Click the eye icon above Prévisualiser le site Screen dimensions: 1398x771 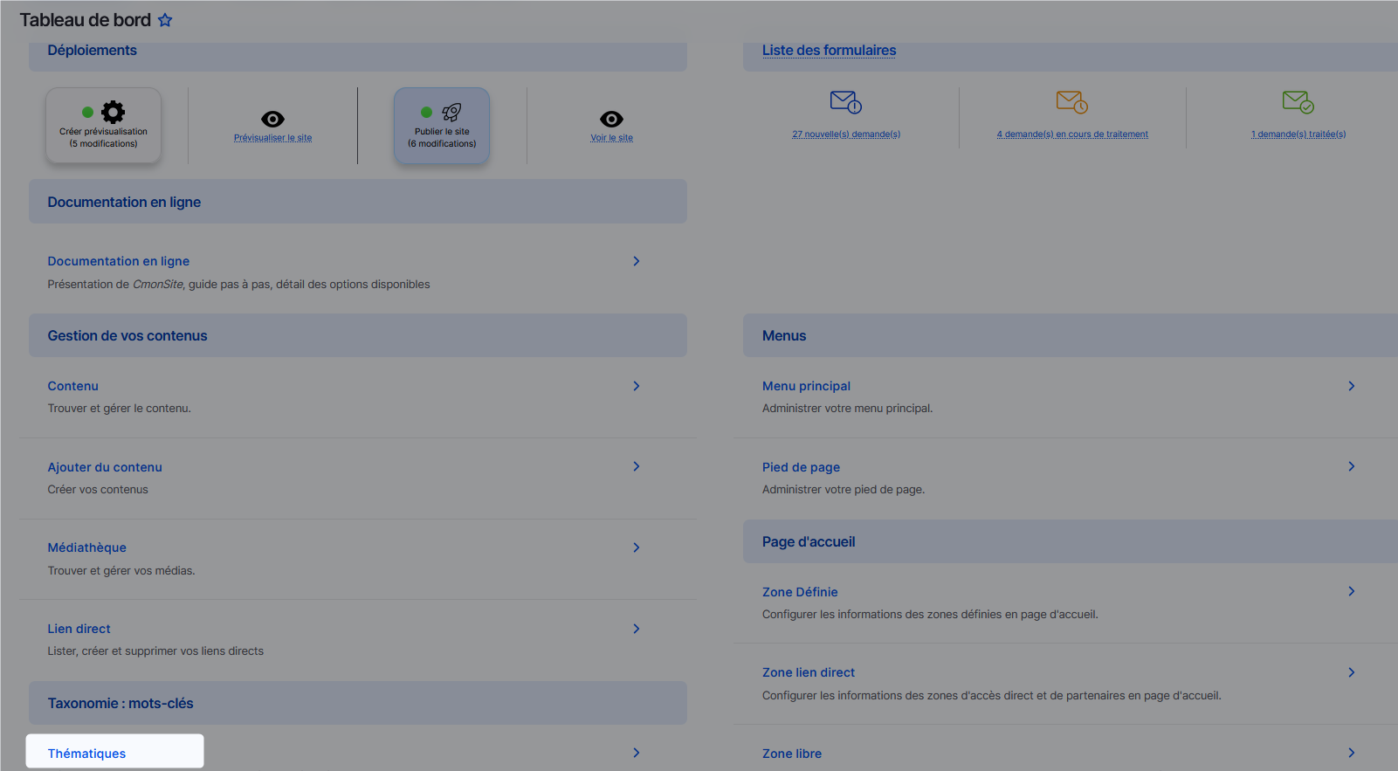point(272,119)
